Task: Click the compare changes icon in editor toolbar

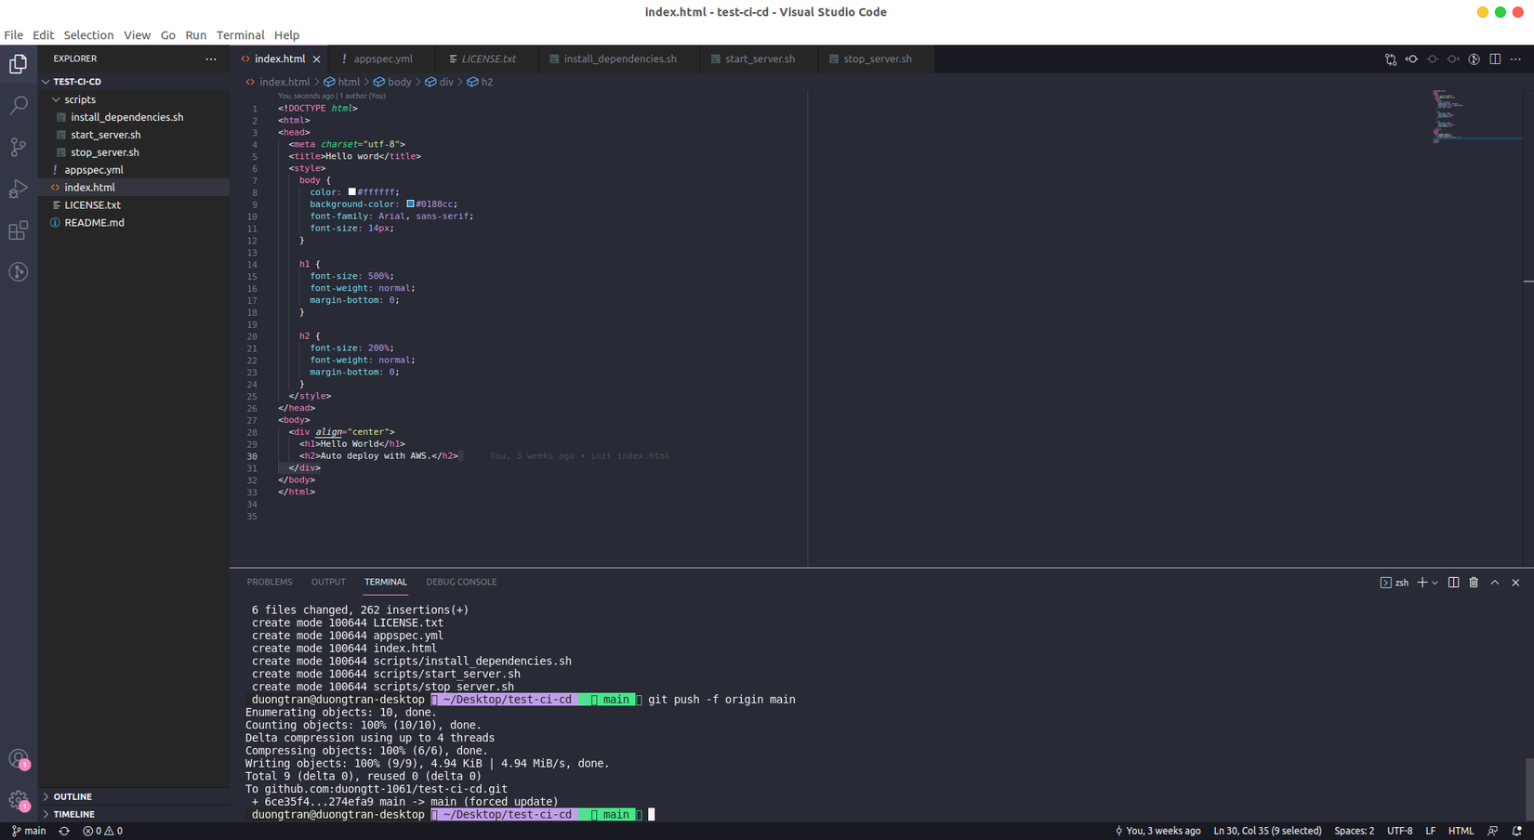Action: coord(1391,59)
